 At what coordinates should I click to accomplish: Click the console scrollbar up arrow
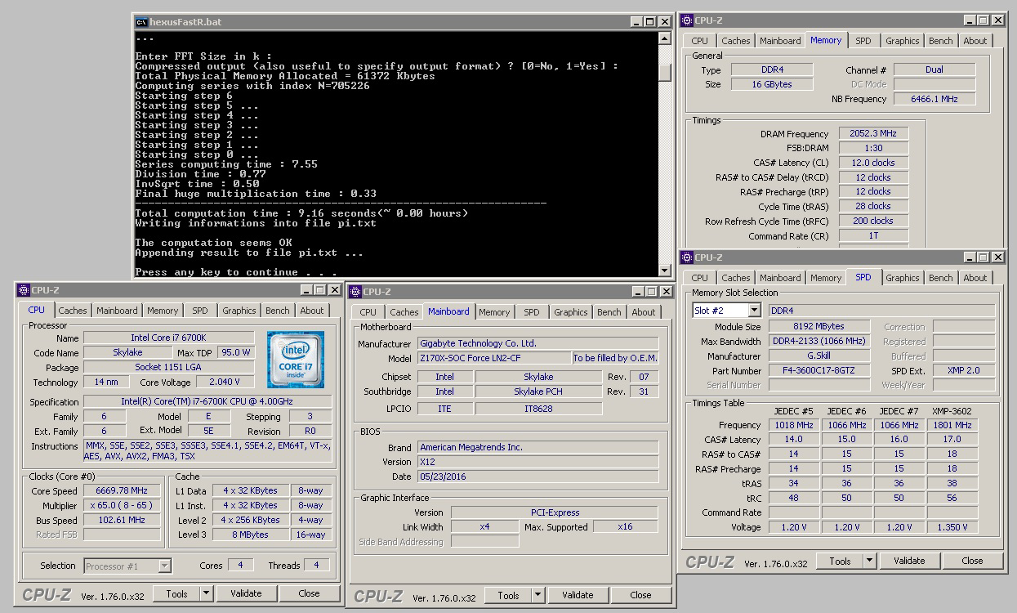click(665, 39)
